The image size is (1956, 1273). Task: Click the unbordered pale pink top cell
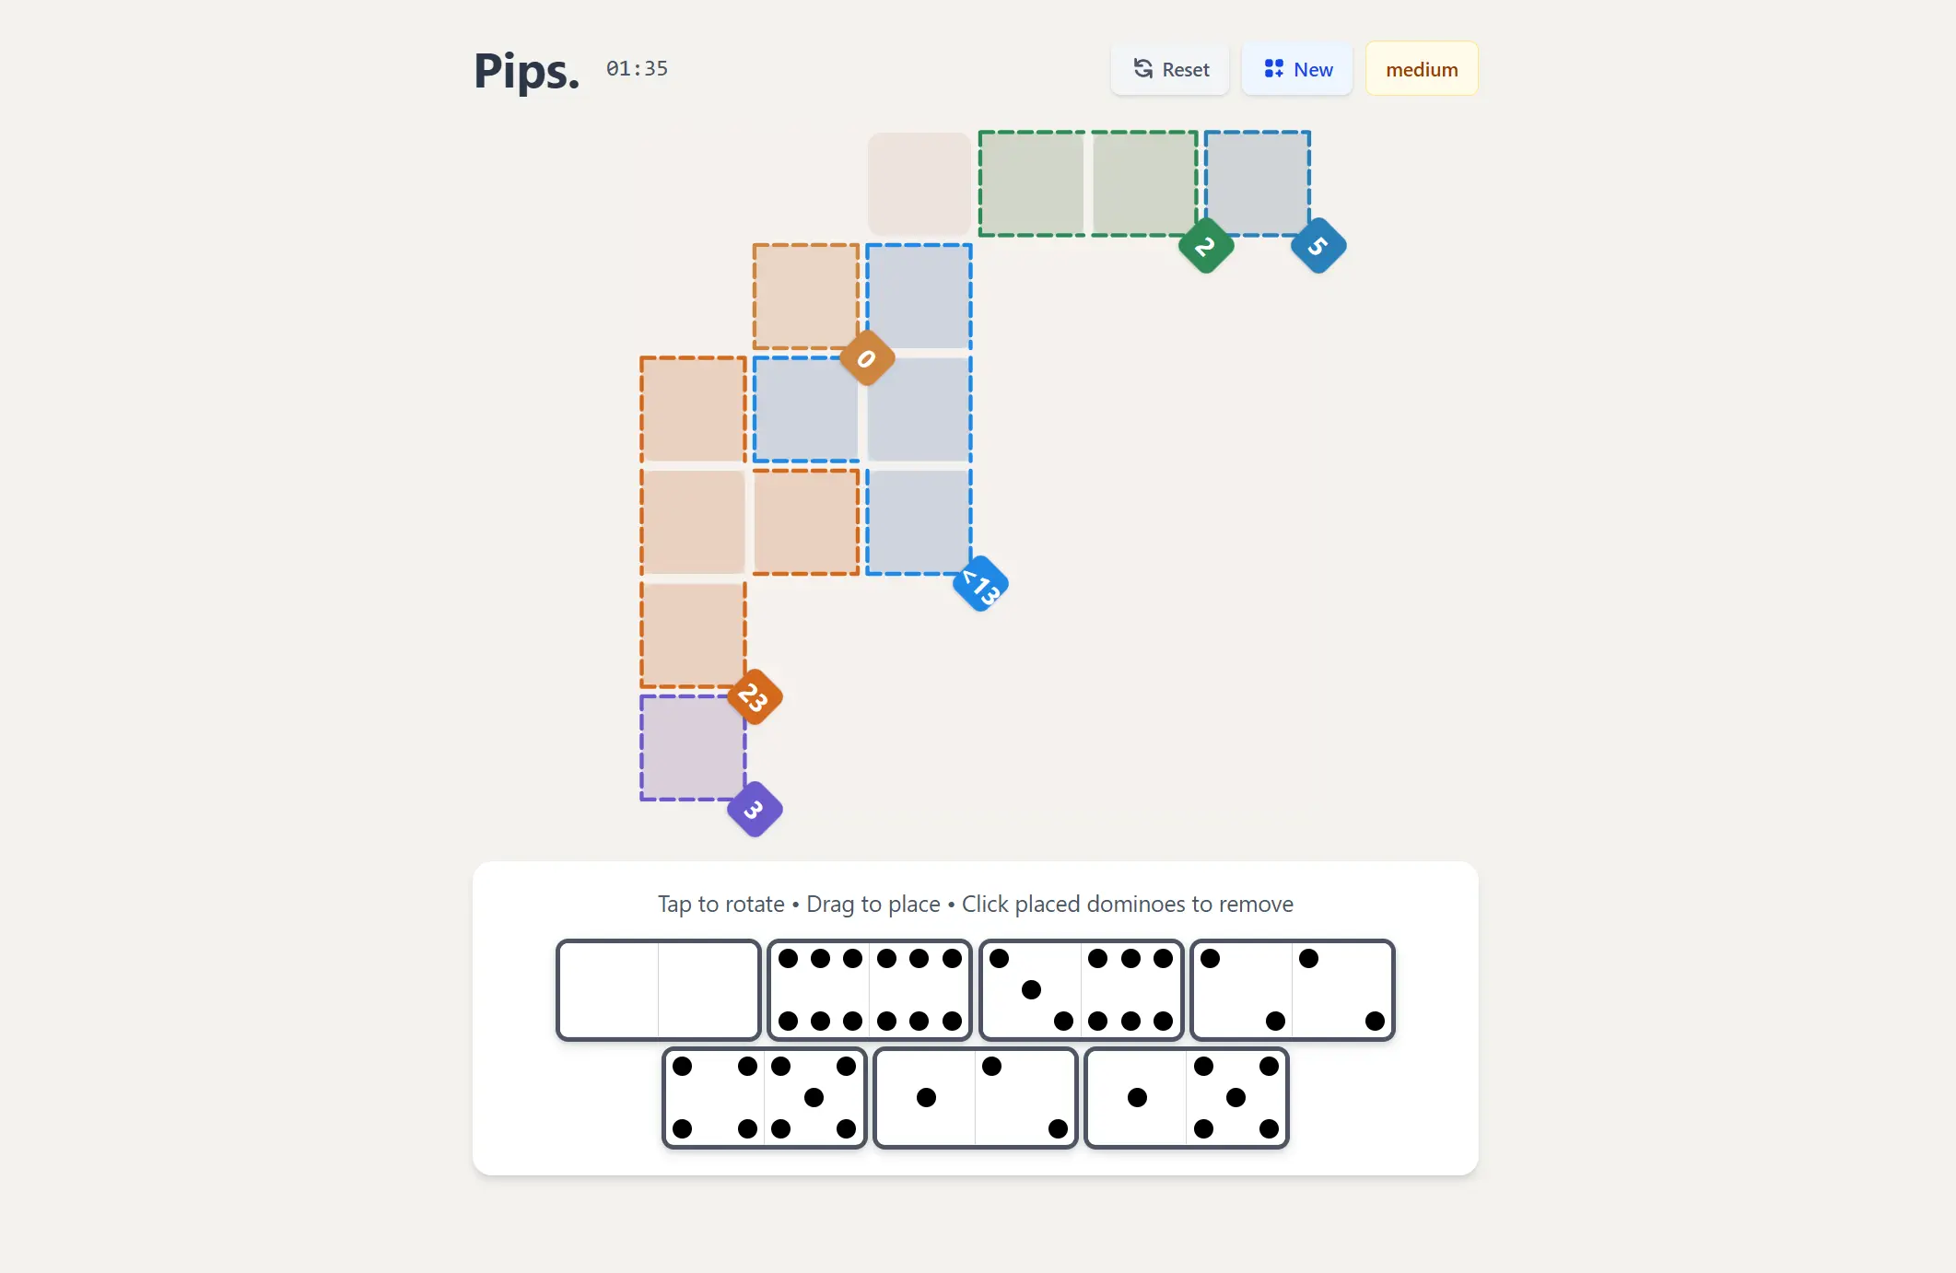(x=919, y=183)
